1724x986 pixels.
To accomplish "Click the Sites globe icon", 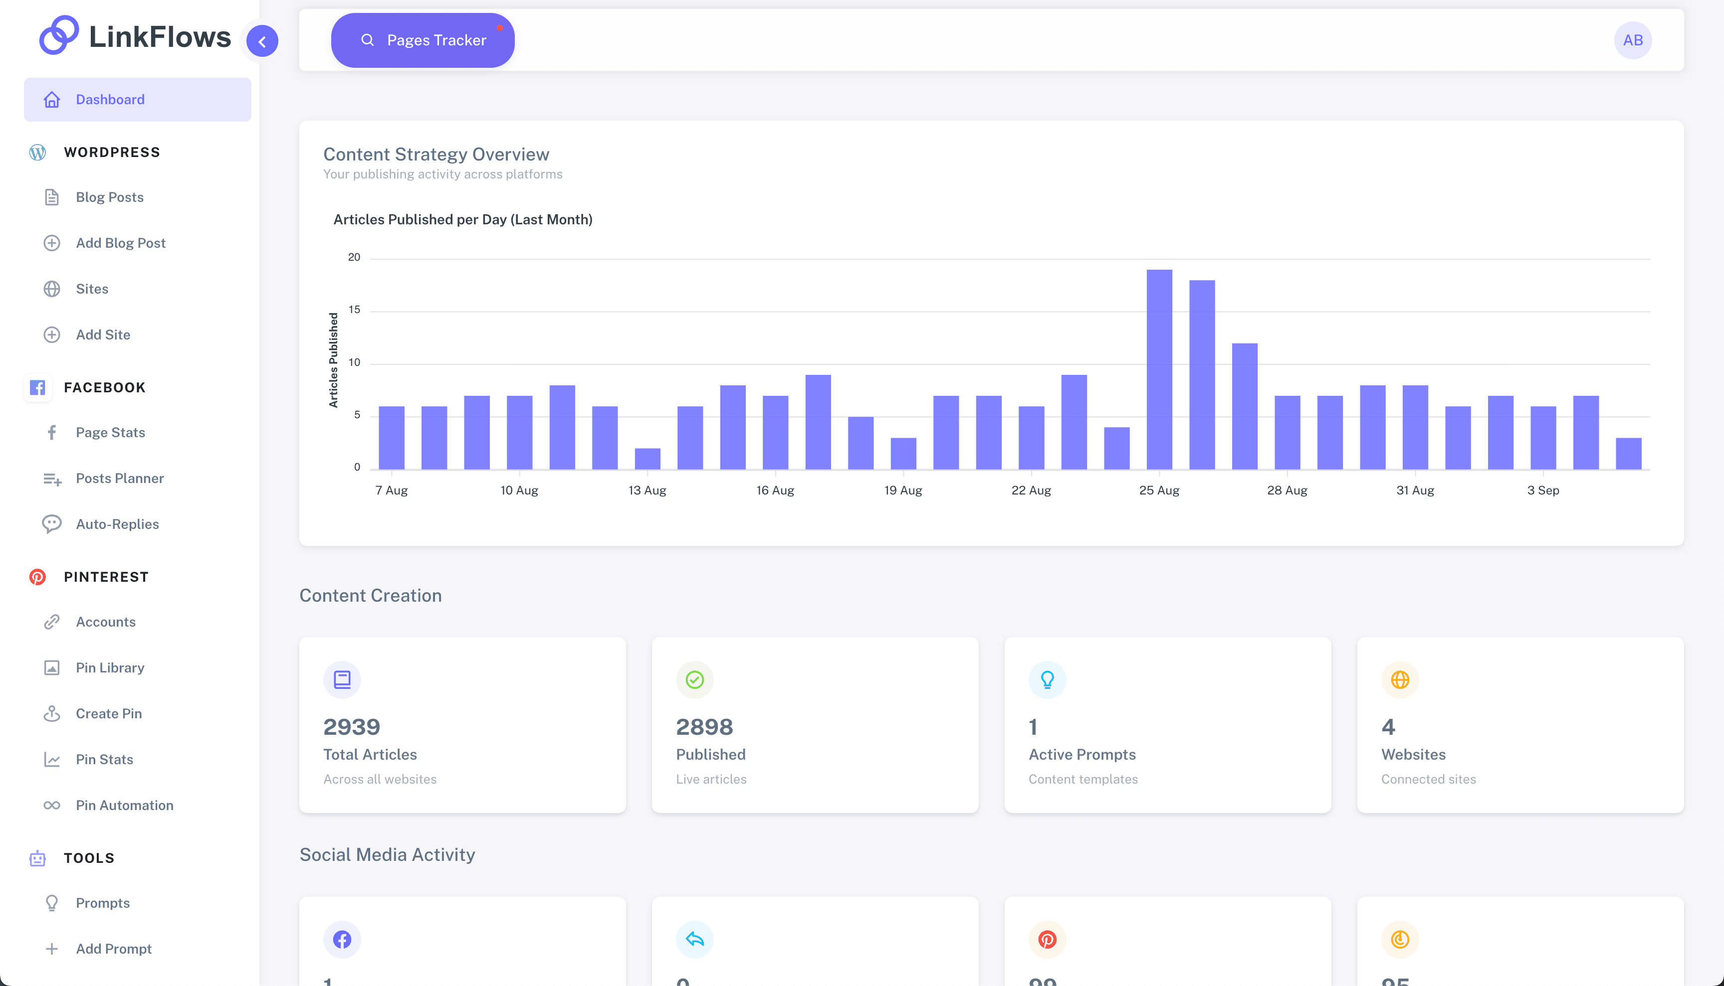I will click(x=52, y=289).
